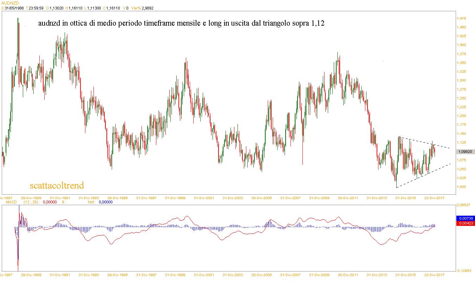The height and width of the screenshot is (281, 475).
Task: Select the red signal value tag 0,00423
Action: (465, 223)
